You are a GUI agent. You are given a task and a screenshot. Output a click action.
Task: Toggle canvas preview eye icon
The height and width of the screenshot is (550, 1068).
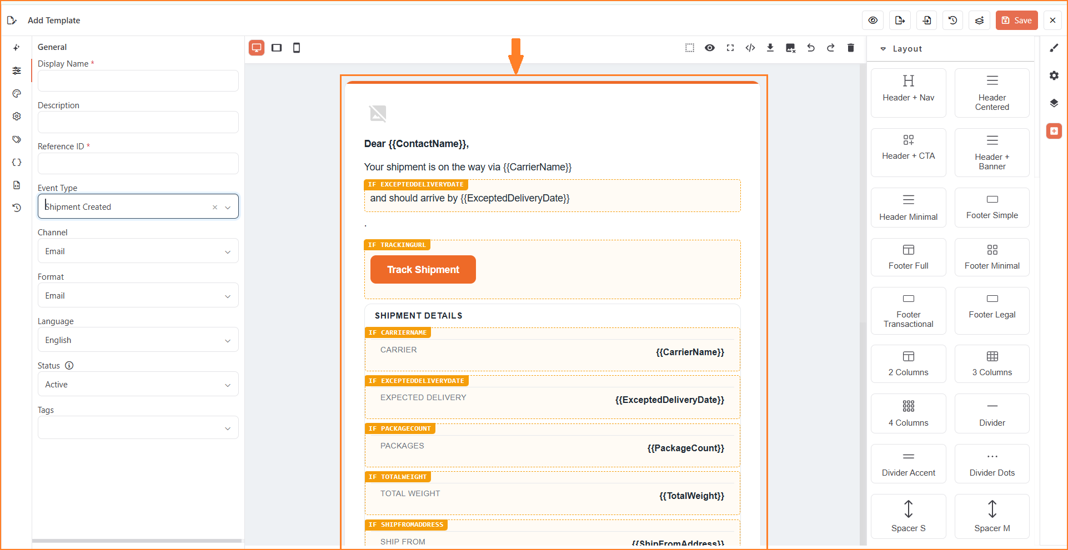[x=710, y=48]
